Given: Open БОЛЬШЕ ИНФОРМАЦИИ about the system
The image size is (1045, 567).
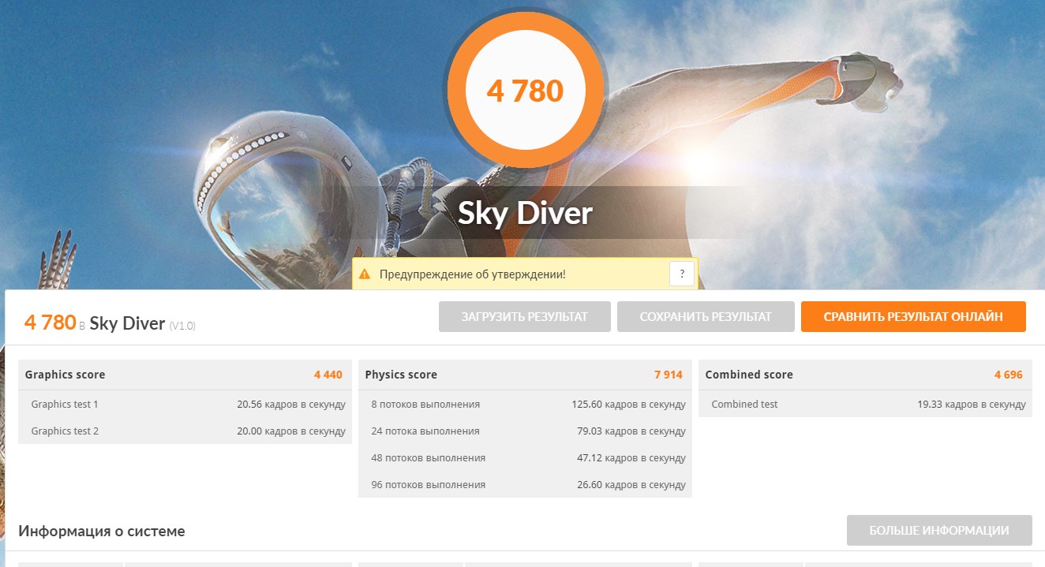Looking at the screenshot, I should [939, 531].
